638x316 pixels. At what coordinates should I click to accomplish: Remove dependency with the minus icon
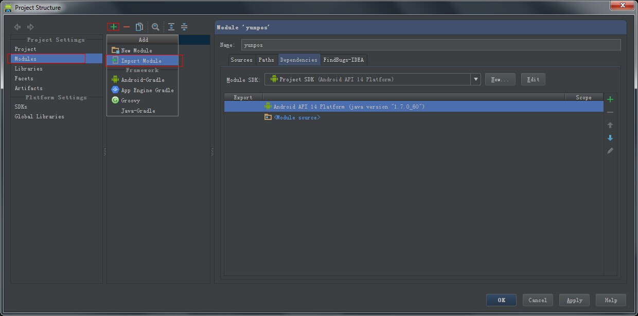click(610, 112)
